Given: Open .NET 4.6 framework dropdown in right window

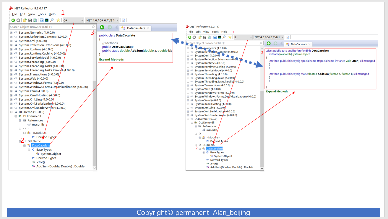Looking at the screenshot, I should (269, 37).
